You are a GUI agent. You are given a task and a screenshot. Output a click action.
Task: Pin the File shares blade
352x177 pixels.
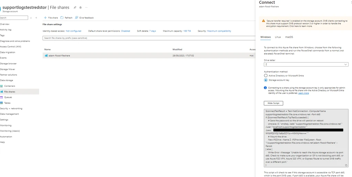pos(75,8)
